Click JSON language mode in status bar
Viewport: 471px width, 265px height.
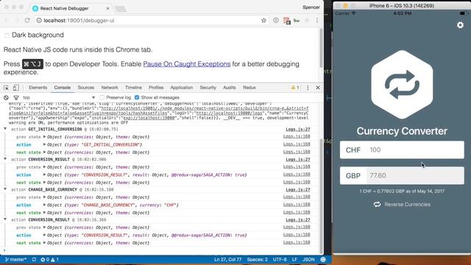[308, 259]
